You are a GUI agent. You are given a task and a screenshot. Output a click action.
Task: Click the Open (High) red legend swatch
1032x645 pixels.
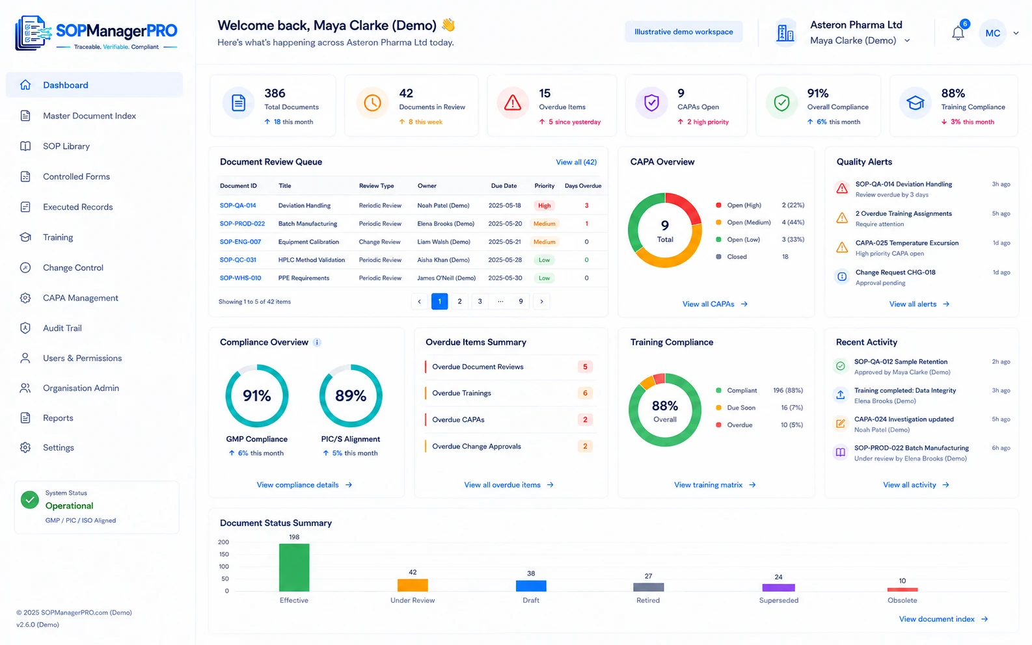718,205
